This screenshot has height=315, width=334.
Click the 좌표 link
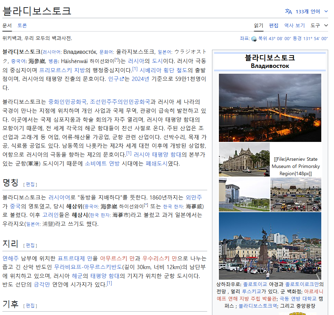pyautogui.click(x=244, y=38)
